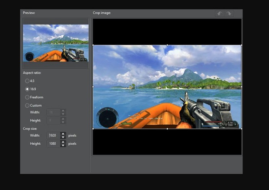The image size is (269, 190).
Task: Click the left-middle crop handle
Action: pyautogui.click(x=93, y=87)
